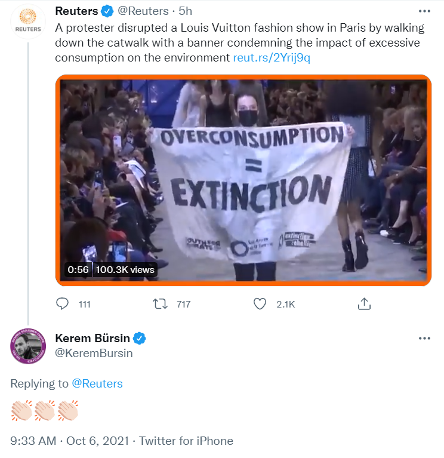The height and width of the screenshot is (458, 444).
Task: Click the 0:56 video duration badge
Action: click(x=78, y=269)
